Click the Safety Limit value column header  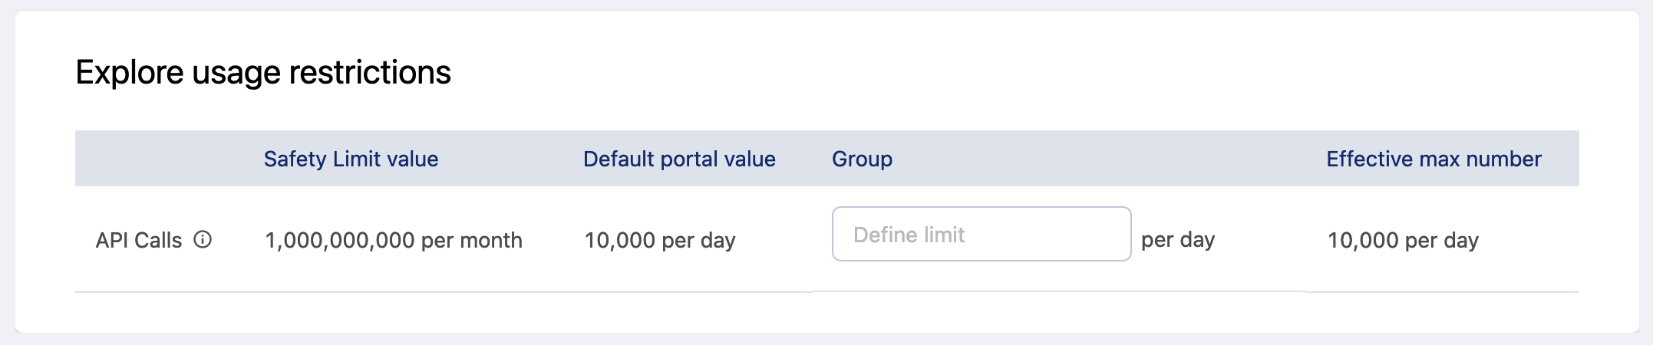(x=351, y=159)
